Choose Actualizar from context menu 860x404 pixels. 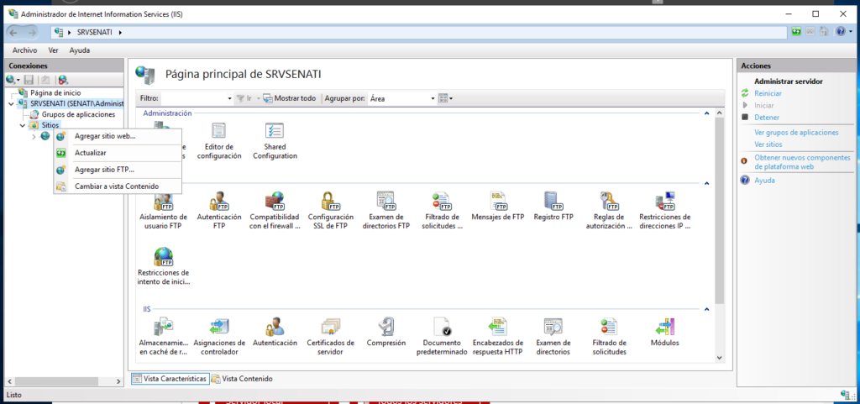[118, 152]
